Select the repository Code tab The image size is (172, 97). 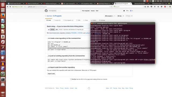pos(49,20)
